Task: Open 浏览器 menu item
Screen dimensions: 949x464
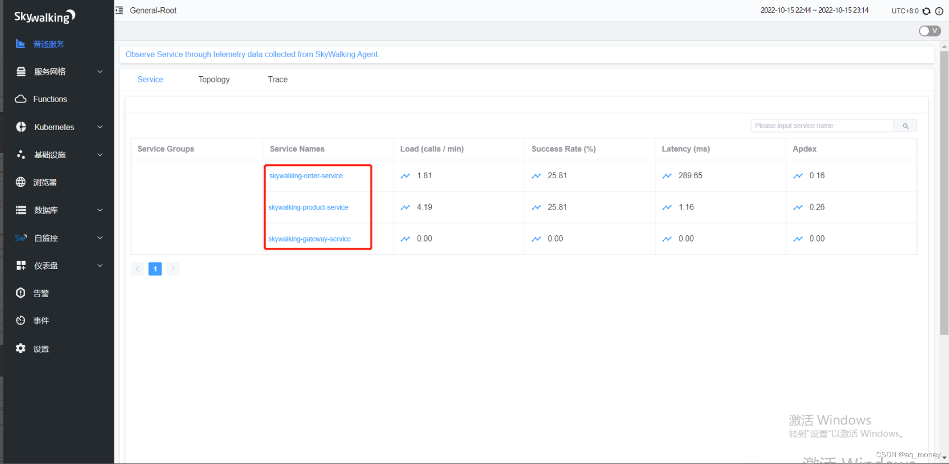Action: (45, 182)
